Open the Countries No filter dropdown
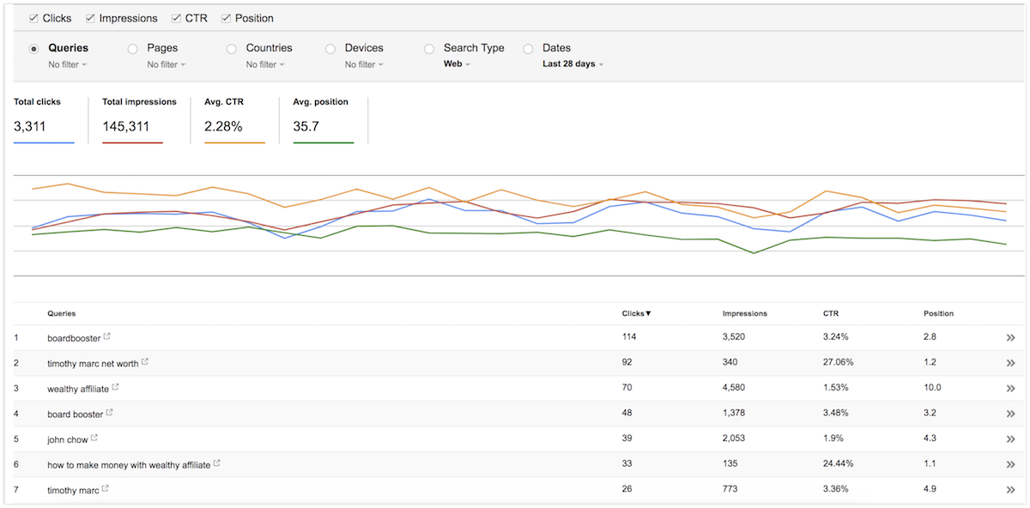 (265, 64)
